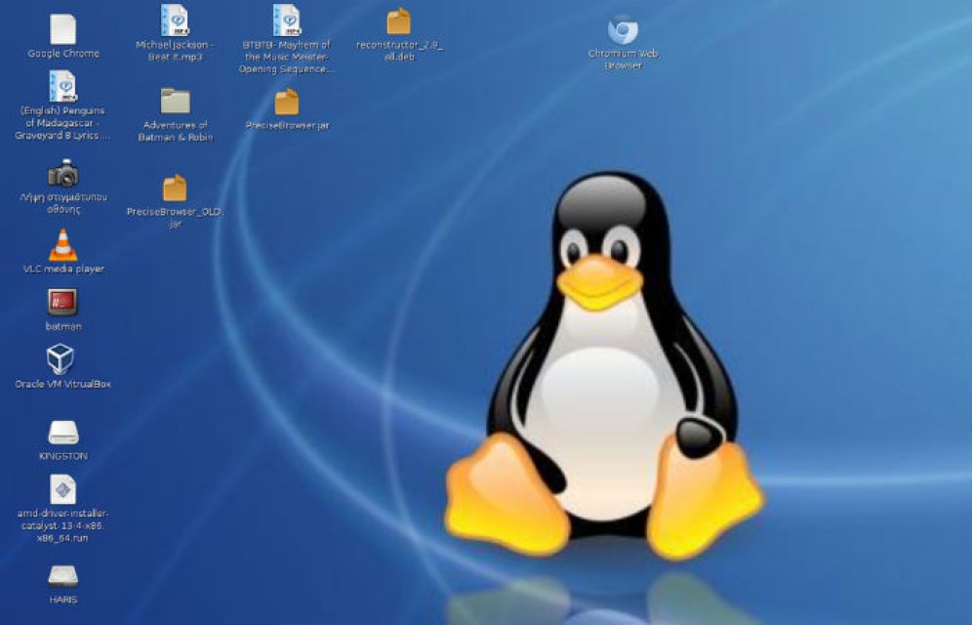Select the amd-driver-installer-catalyst run file
This screenshot has width=972, height=625.
pyautogui.click(x=63, y=488)
